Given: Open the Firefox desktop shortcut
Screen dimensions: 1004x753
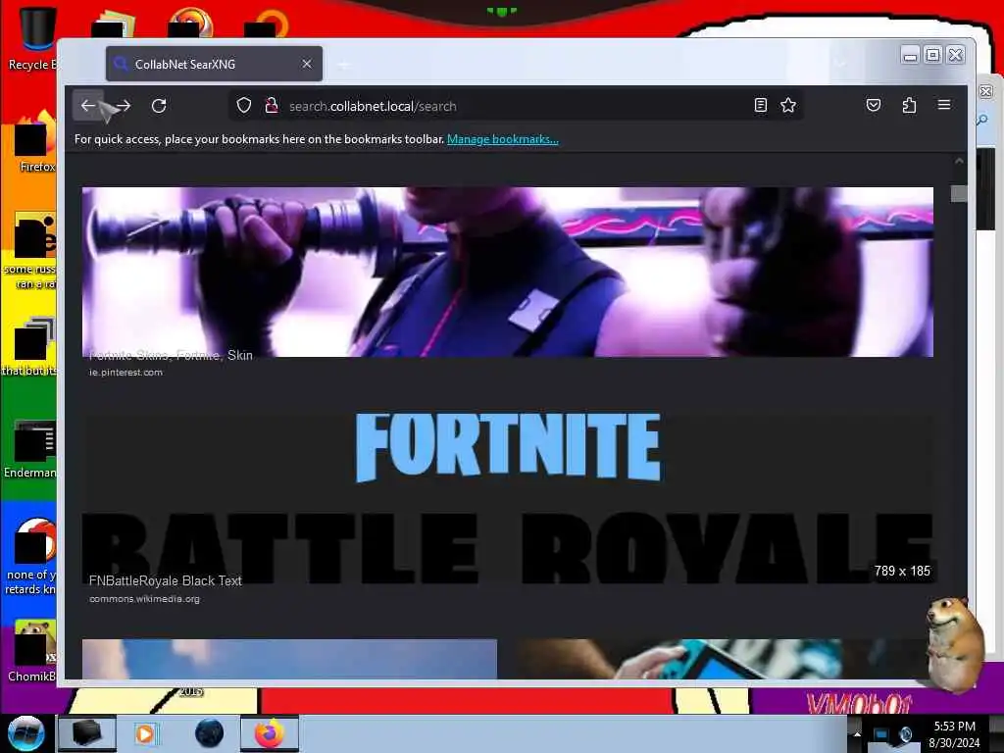Looking at the screenshot, I should point(33,143).
